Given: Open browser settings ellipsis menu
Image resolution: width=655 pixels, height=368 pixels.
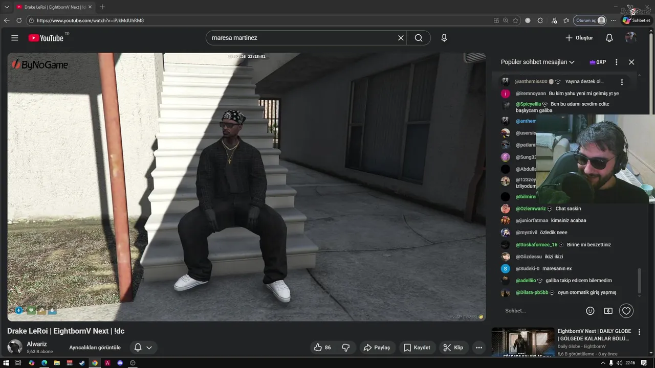Looking at the screenshot, I should (x=613, y=20).
